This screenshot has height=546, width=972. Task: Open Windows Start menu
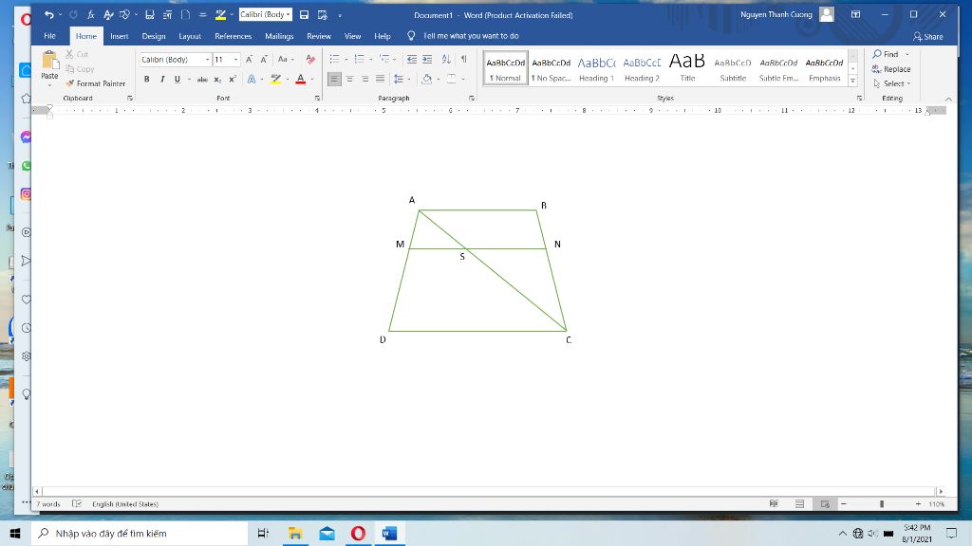pos(15,533)
